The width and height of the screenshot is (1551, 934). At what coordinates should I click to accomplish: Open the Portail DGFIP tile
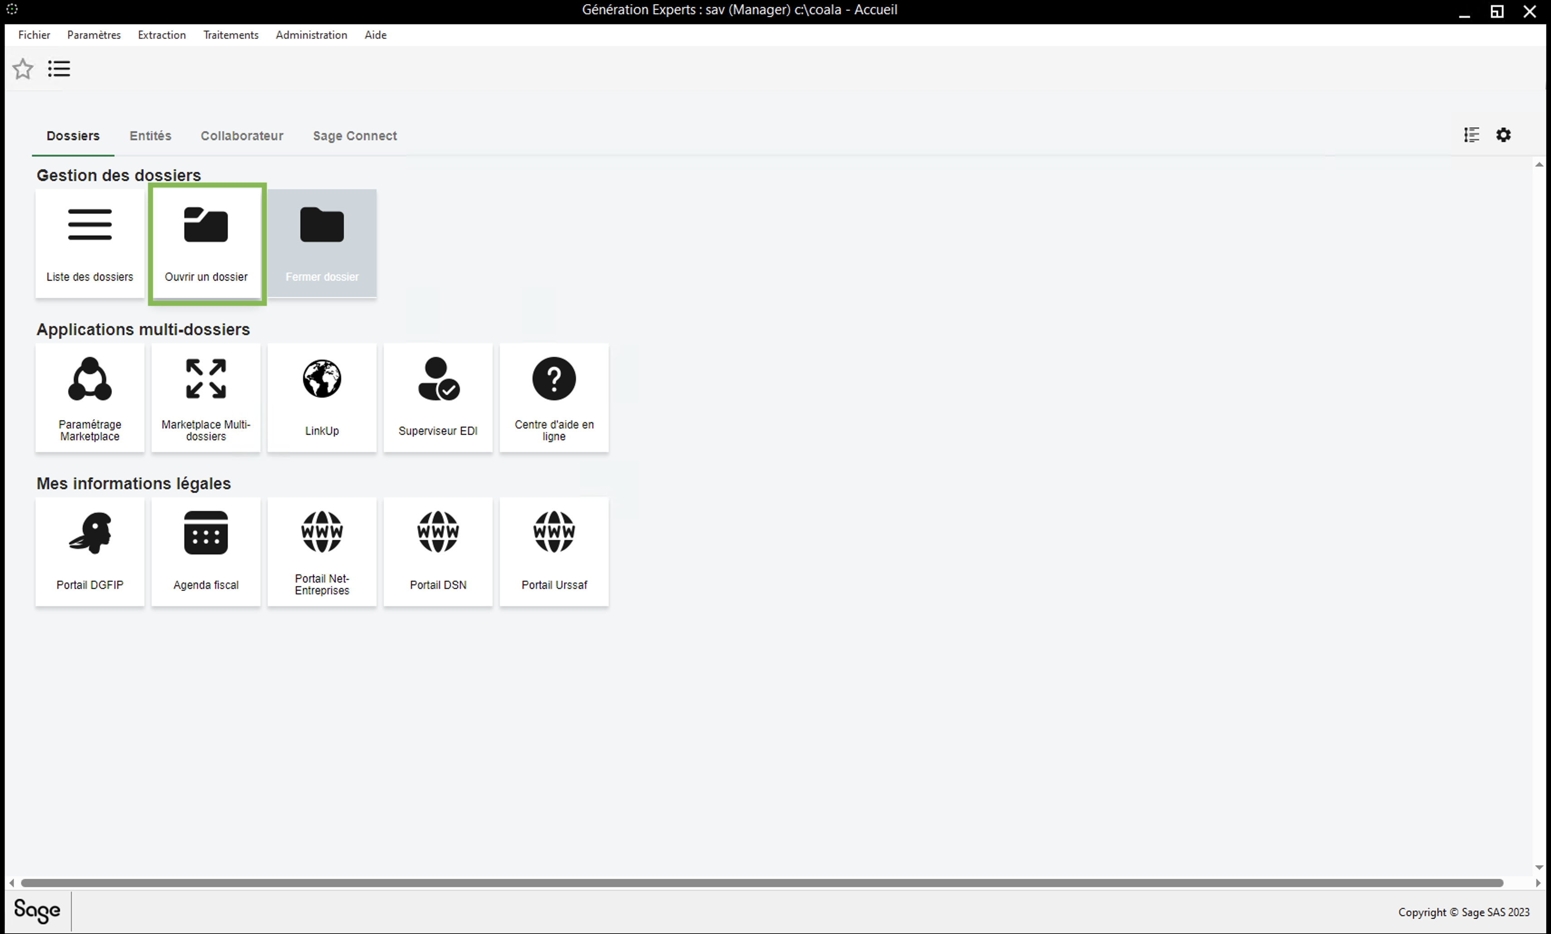89,551
